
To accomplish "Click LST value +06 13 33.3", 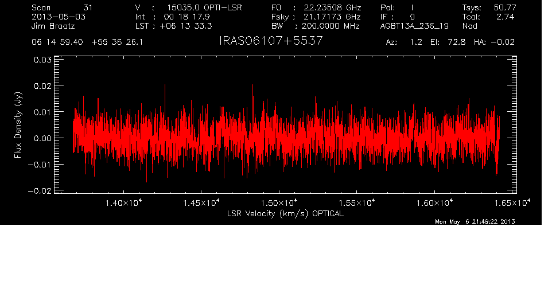I will (186, 26).
